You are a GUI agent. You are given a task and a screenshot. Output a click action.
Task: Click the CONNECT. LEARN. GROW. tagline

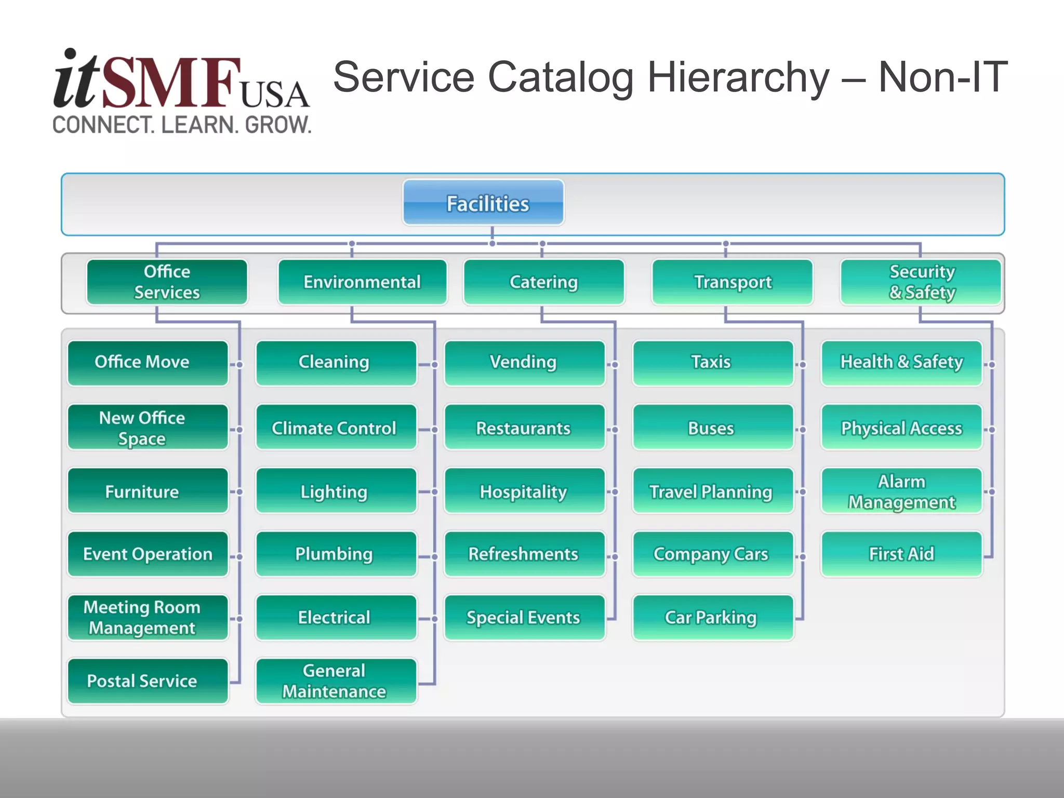(182, 125)
